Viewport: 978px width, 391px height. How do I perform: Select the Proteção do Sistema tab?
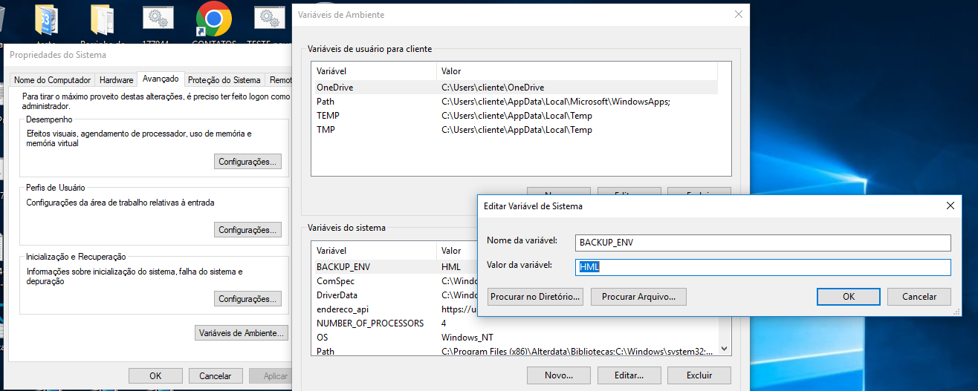pos(224,80)
